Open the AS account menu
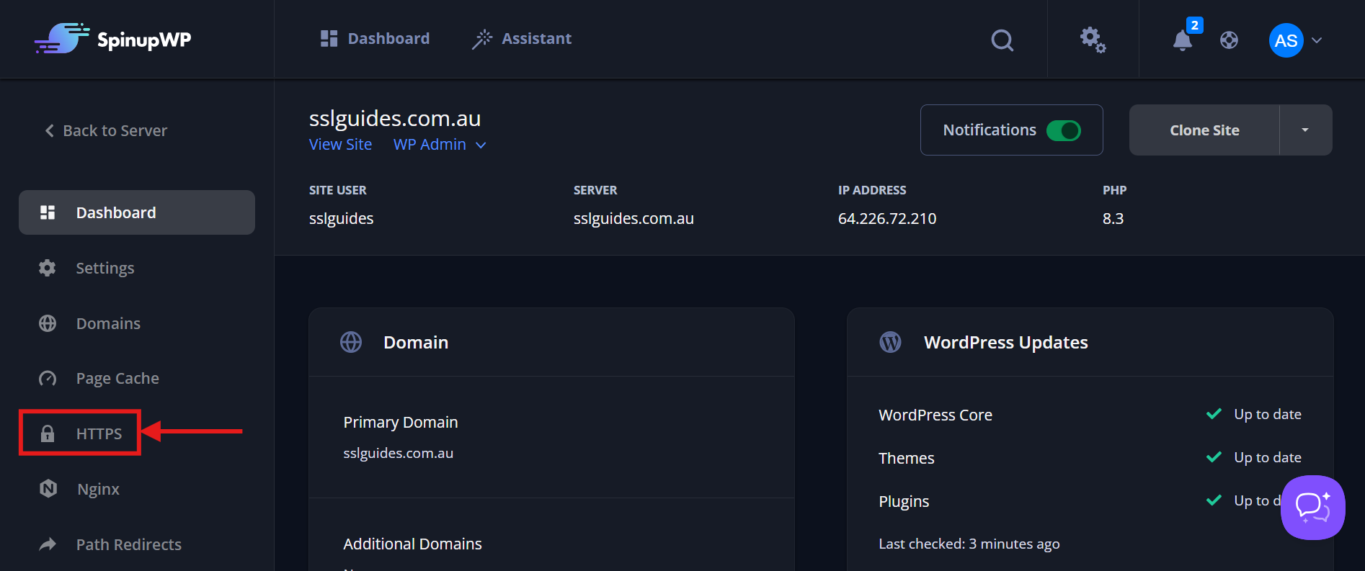Viewport: 1365px width, 571px height. tap(1296, 40)
